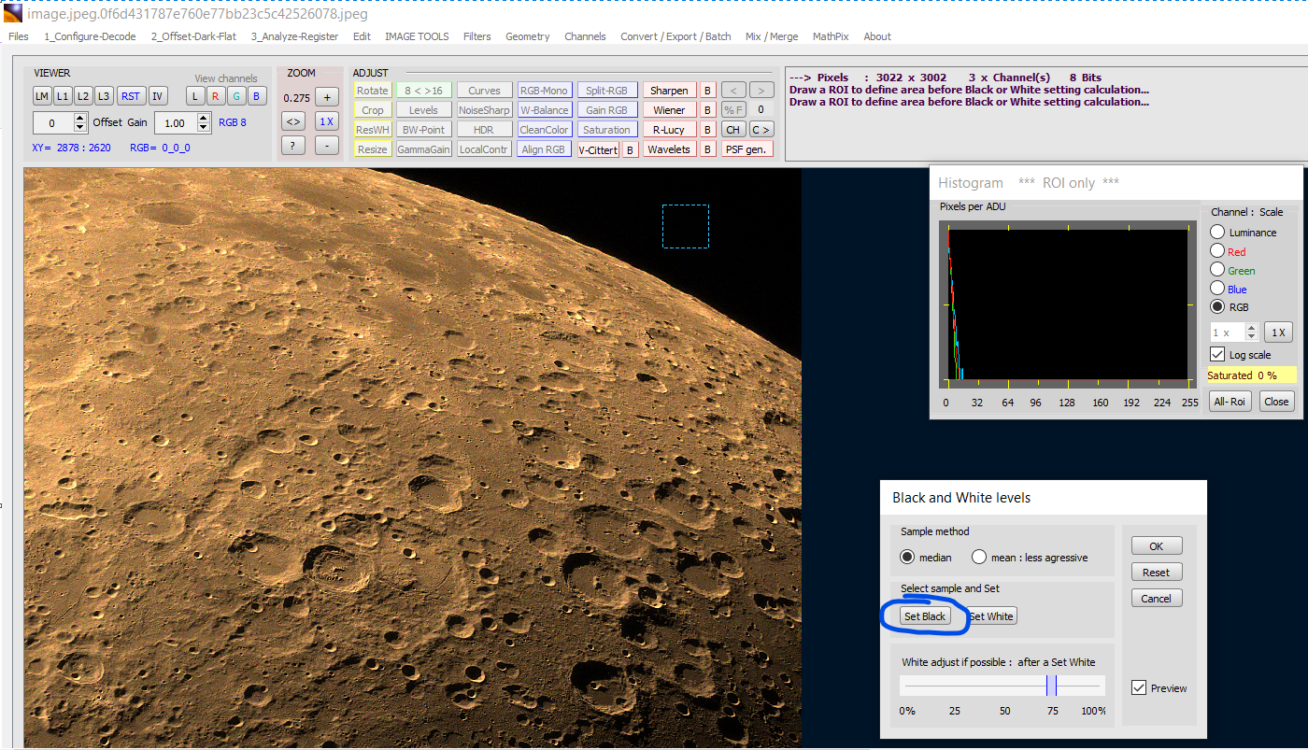Screen dimensions: 1308x750
Task: Click the W-Balance button
Action: pos(544,110)
